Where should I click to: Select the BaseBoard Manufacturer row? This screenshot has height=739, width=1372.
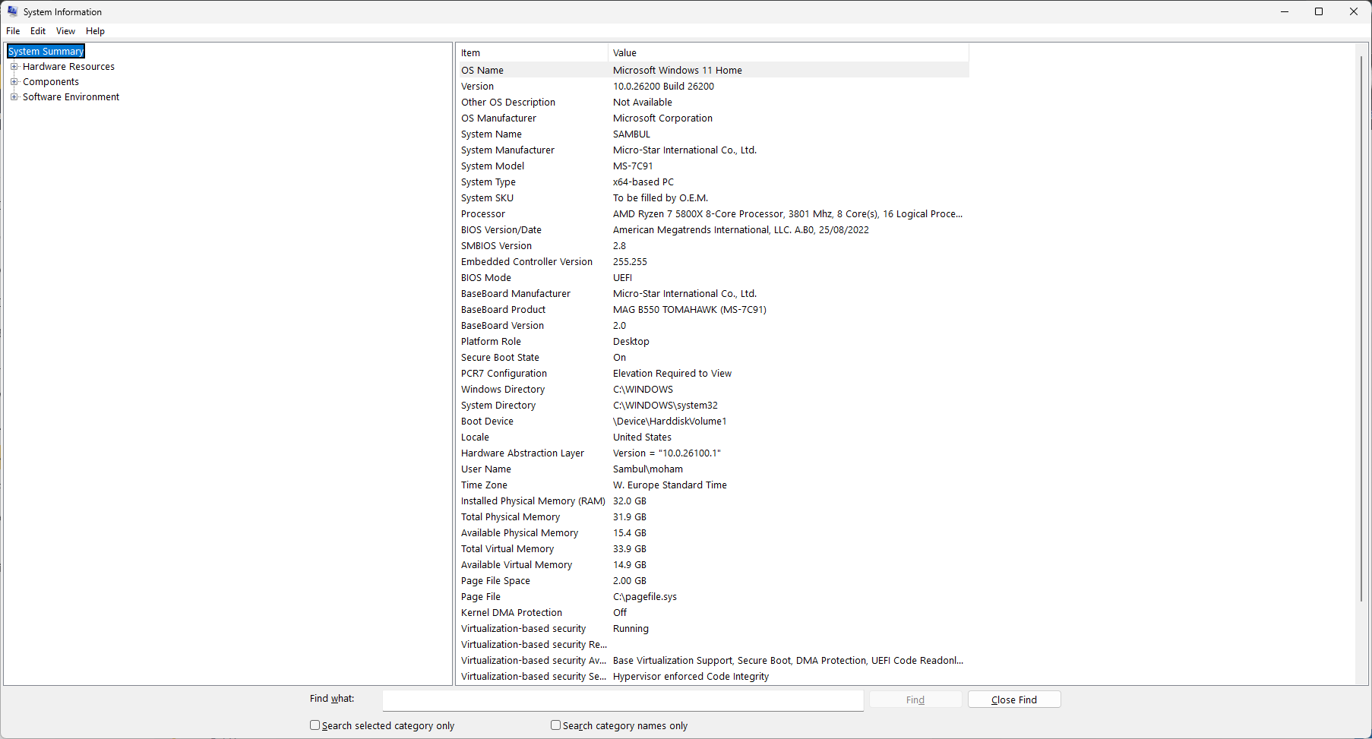[713, 294]
